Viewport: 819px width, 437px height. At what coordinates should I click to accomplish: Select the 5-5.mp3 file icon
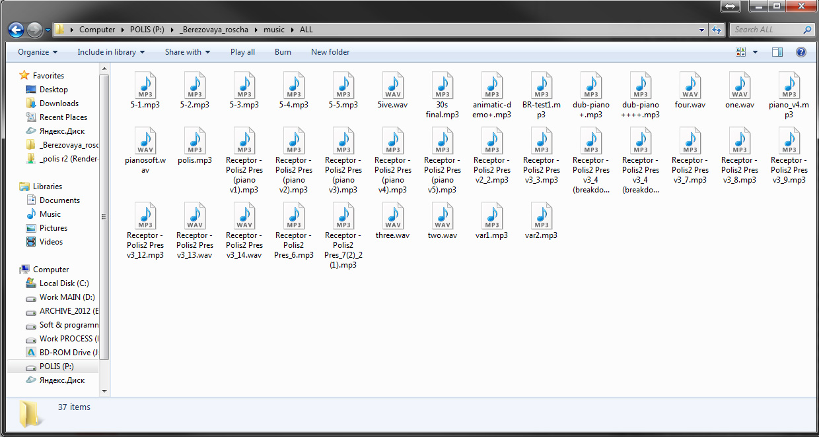coord(343,85)
